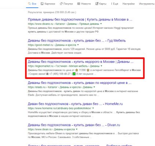Click the homeme.ru/cat/divany-bez-podlokotnikov URL
The image size is (155, 146).
[x=59, y=108]
